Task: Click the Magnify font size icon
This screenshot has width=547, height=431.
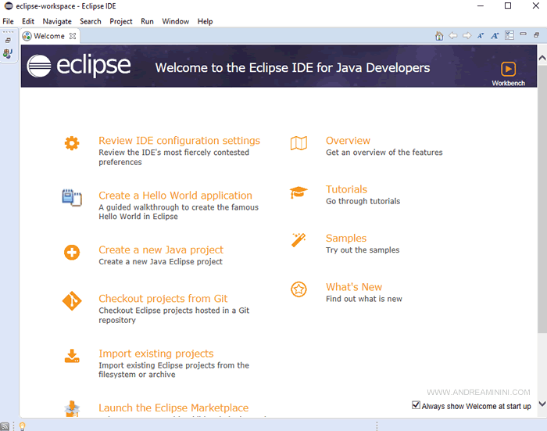Action: (495, 36)
